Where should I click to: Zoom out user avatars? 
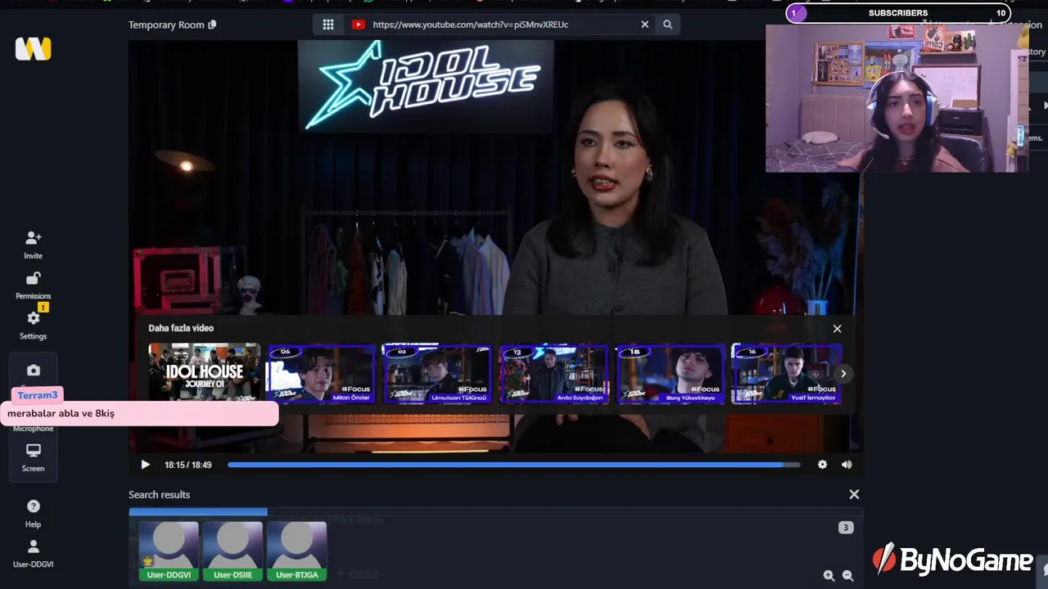pyautogui.click(x=847, y=576)
